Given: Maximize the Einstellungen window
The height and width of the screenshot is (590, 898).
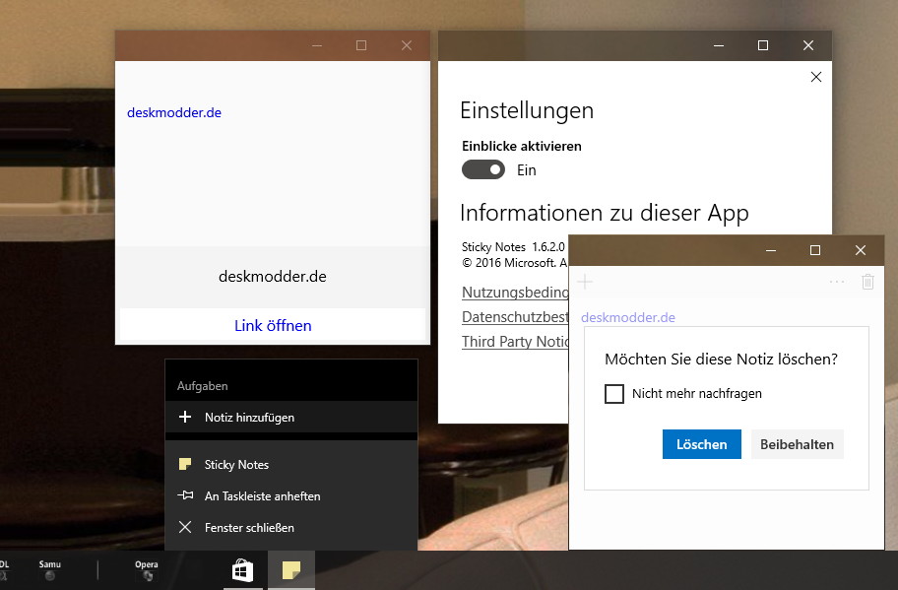Looking at the screenshot, I should pos(763,45).
